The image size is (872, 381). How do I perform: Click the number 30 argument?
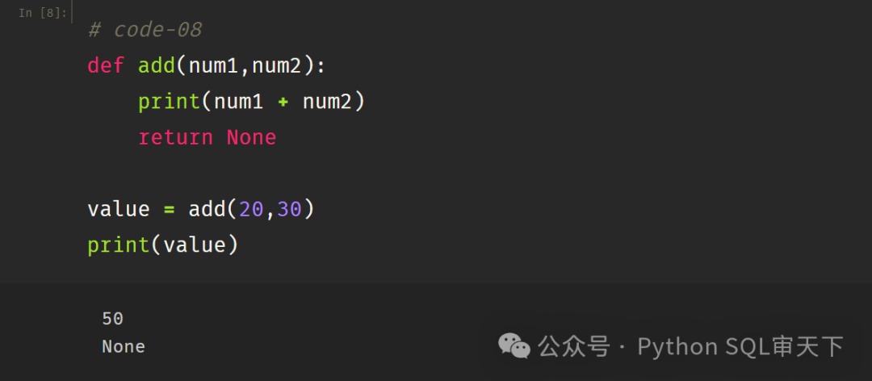pyautogui.click(x=289, y=209)
